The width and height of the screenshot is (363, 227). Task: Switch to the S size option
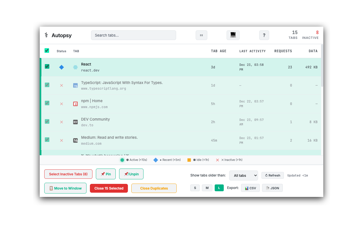195,188
